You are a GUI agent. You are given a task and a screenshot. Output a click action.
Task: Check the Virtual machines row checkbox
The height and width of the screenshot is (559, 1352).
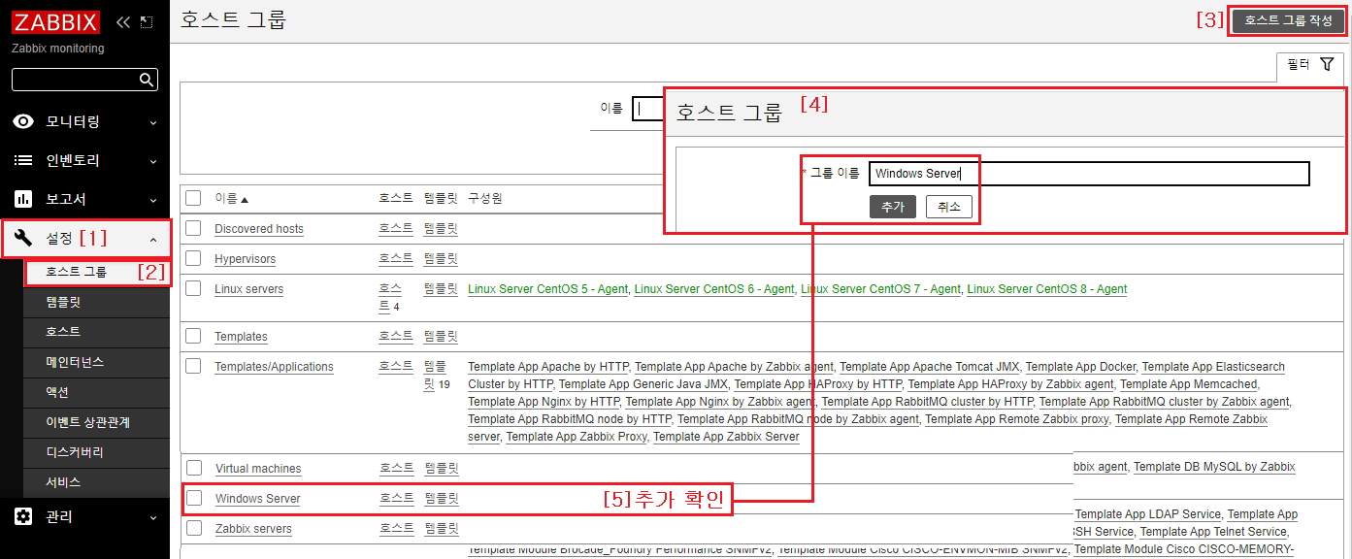click(194, 468)
